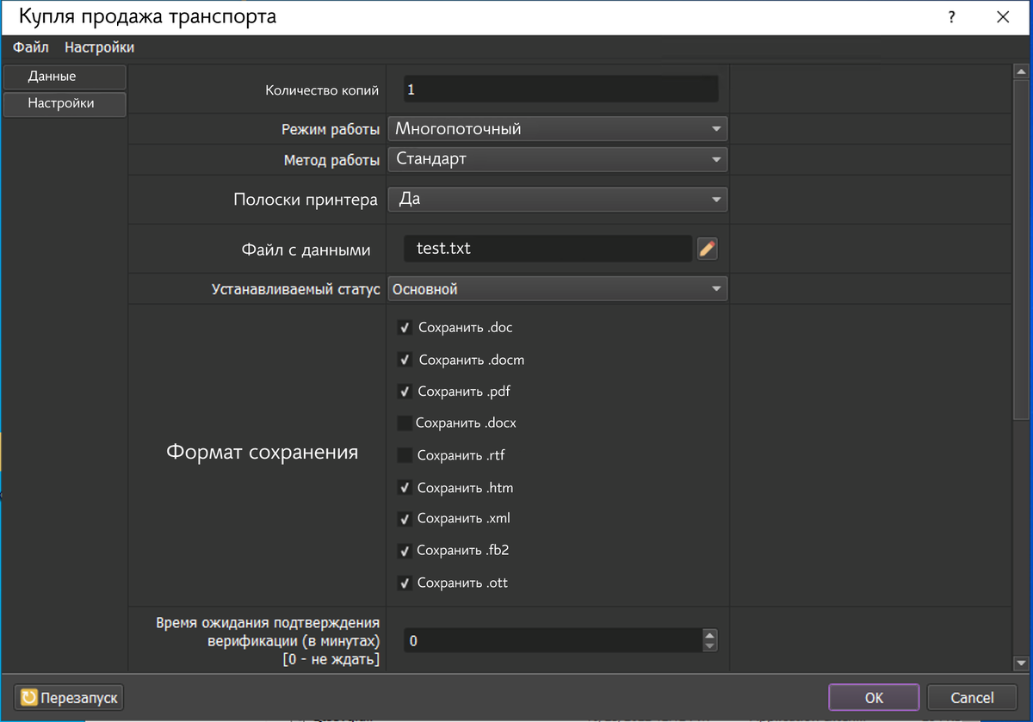Enable Сохранить .rtf checkbox
The width and height of the screenshot is (1033, 722).
(x=404, y=455)
